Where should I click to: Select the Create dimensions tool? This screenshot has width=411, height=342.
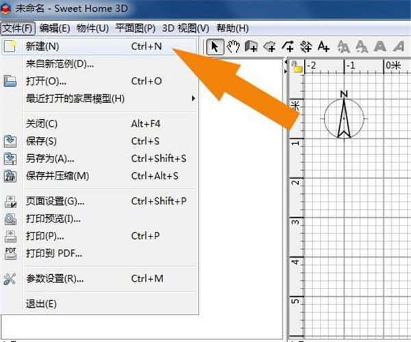coord(306,47)
